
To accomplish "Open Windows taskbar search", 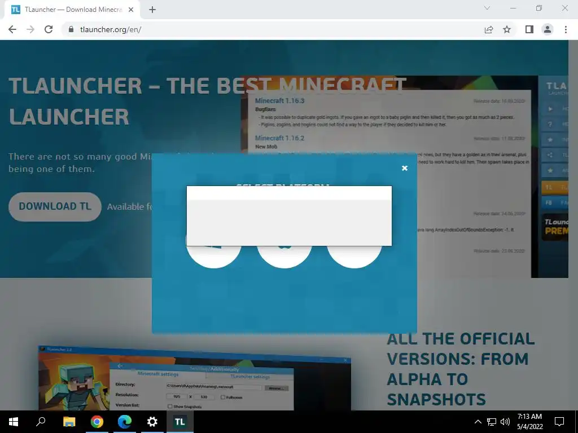I will click(41, 422).
